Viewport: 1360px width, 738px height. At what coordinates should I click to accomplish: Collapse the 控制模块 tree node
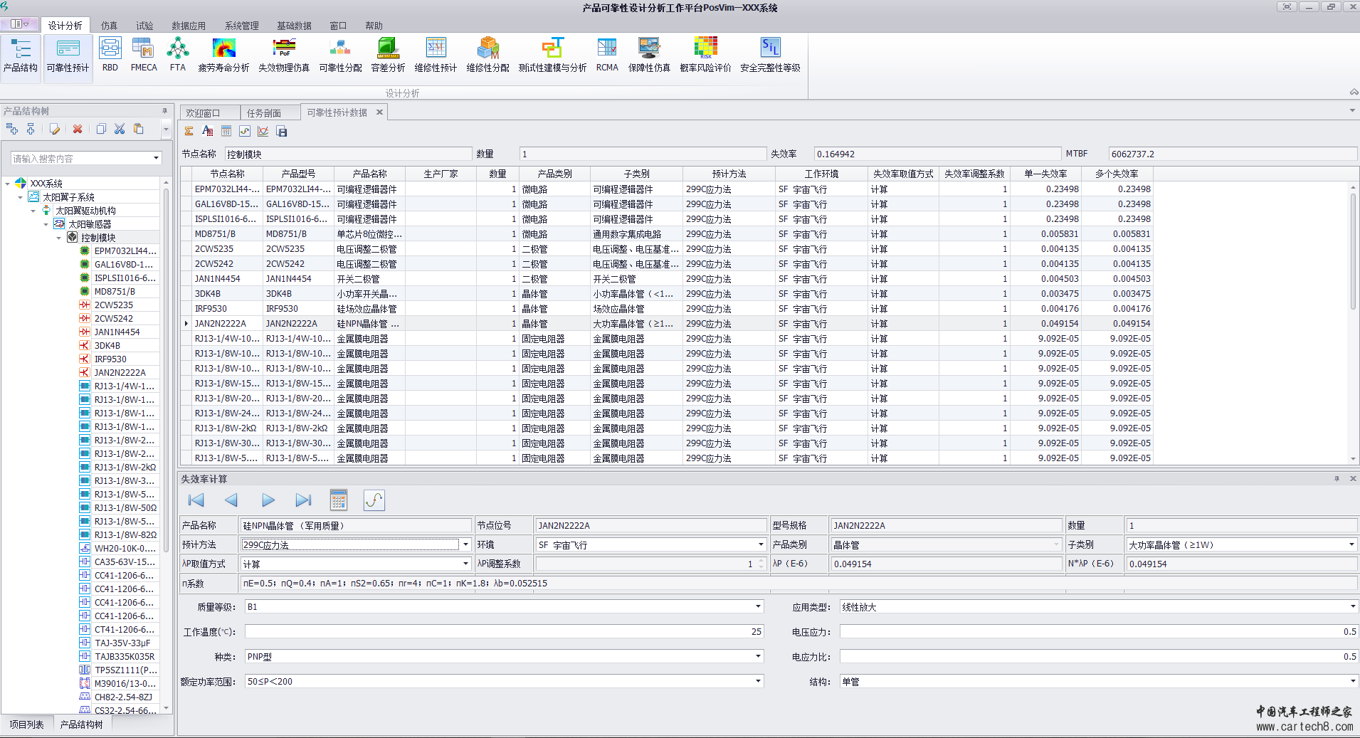pyautogui.click(x=59, y=238)
